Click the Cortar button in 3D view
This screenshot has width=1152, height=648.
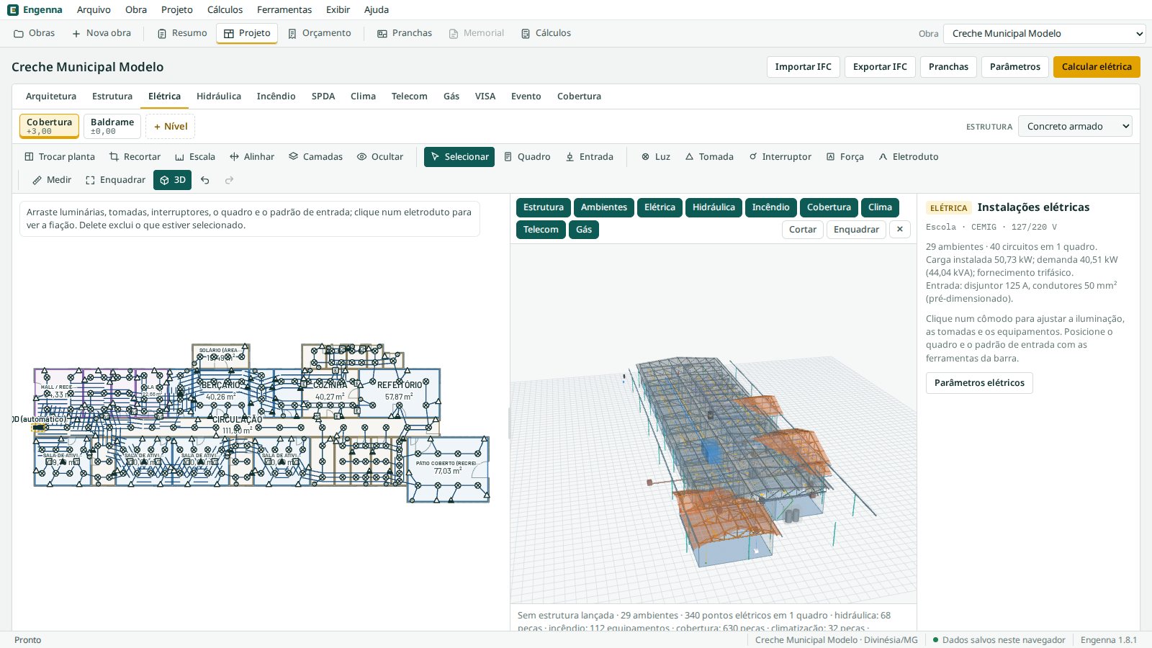(803, 230)
